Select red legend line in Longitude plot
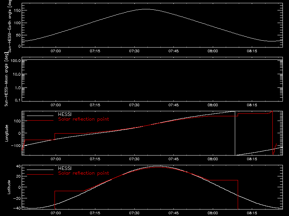Viewport: 289px width, 216px height. (x=40, y=121)
